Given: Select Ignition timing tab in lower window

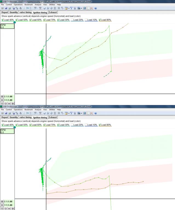Looking at the screenshot, I should (x=40, y=118).
